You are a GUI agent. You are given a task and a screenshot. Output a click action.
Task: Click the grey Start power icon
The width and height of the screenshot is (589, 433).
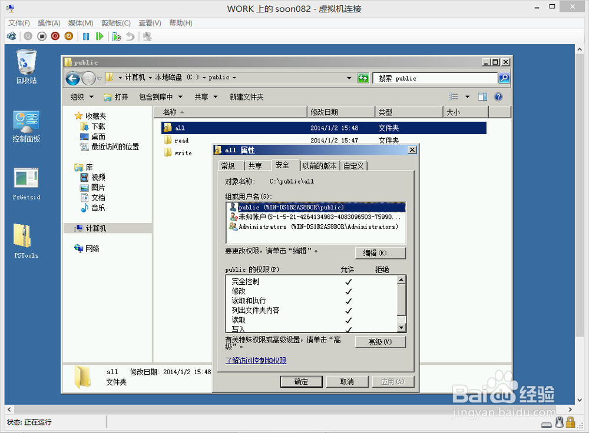click(x=28, y=36)
